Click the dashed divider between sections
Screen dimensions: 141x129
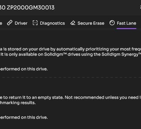pyautogui.click(x=71, y=77)
